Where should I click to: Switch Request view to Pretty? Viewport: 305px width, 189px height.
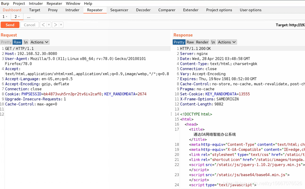click(6, 42)
